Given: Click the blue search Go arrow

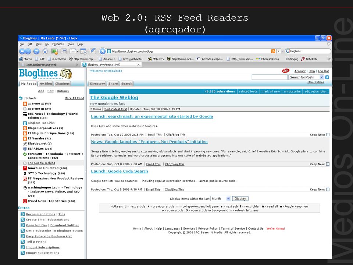Looking at the screenshot, I should 327,77.
